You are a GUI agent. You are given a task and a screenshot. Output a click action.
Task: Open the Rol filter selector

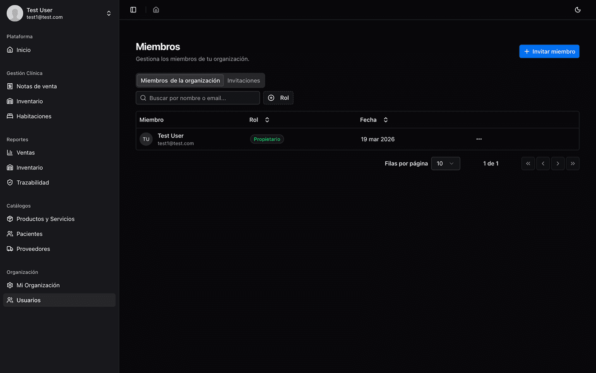[278, 98]
